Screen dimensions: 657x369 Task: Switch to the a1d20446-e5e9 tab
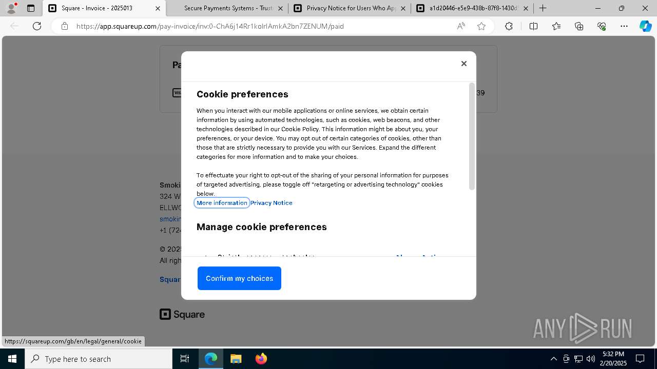(472, 8)
